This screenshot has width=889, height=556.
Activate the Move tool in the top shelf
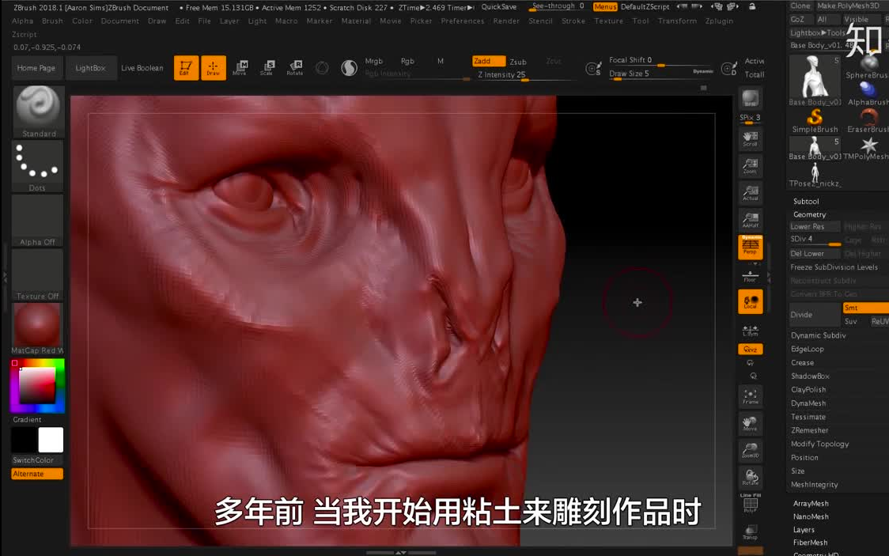(241, 67)
